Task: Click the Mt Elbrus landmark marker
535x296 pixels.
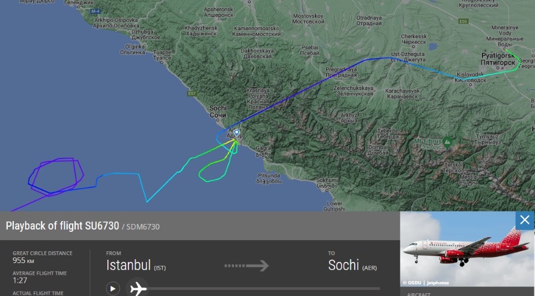Action: 447,141
